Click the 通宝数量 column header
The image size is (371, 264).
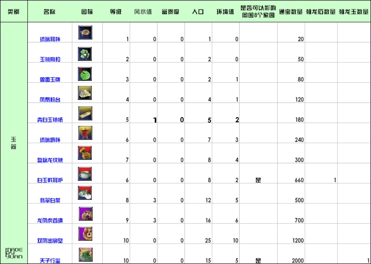coord(291,12)
